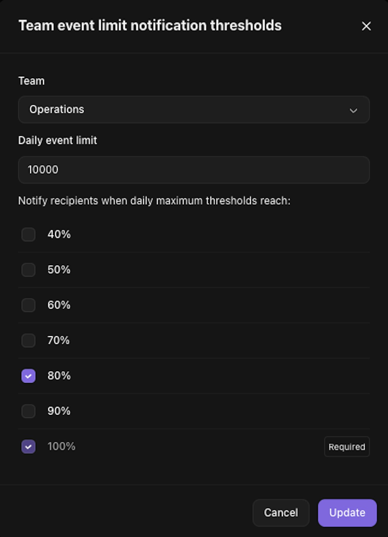
Task: Click the Daily event limit label
Action: [58, 140]
